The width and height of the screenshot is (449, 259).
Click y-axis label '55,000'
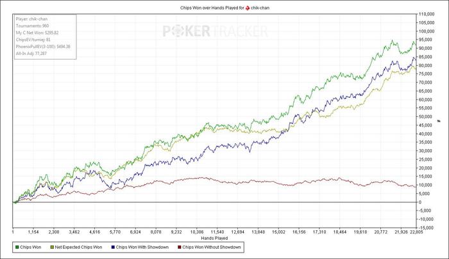click(426, 108)
